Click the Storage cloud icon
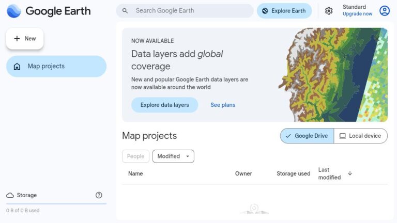397x223 pixels. coord(10,195)
